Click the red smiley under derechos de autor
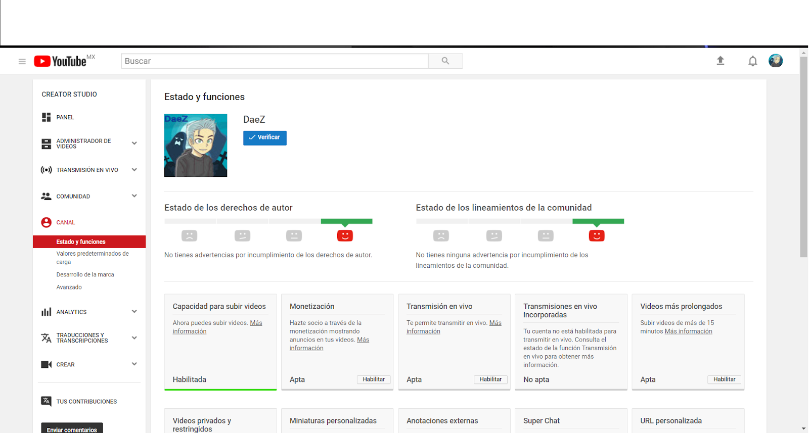Screen dimensions: 809x433 [345, 235]
